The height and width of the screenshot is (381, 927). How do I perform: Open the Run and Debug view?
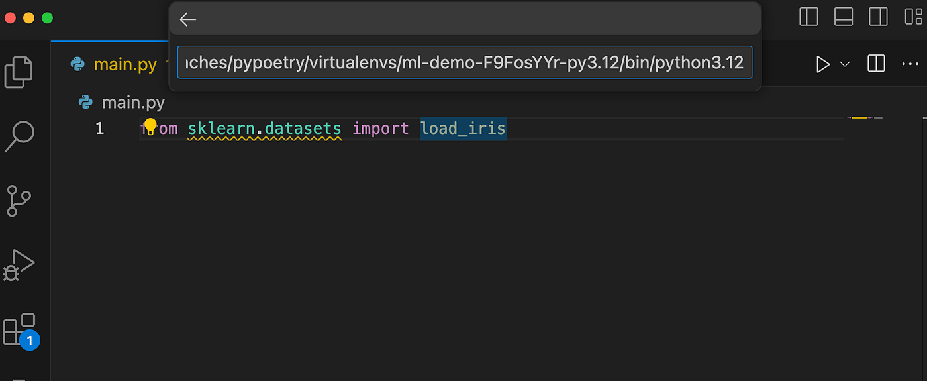point(19,264)
